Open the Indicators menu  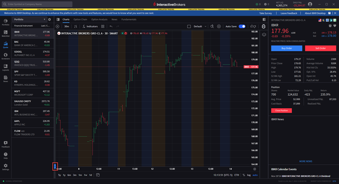pyautogui.click(x=90, y=26)
